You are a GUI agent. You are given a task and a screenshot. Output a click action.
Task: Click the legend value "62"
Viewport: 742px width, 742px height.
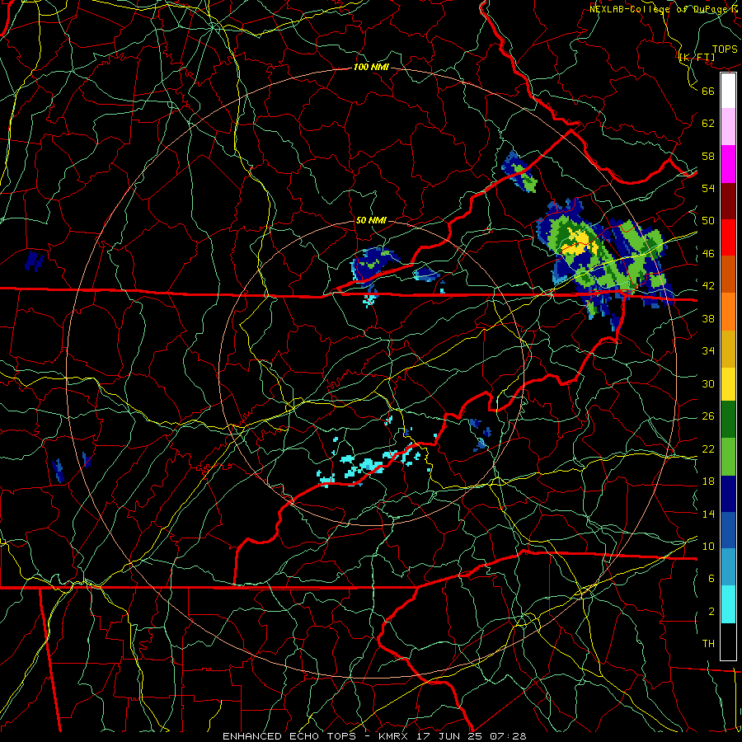pyautogui.click(x=708, y=124)
